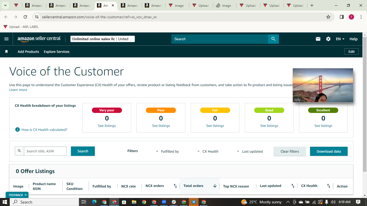The image size is (367, 206).
Task: Expand the Fulfilled by filter dropdown
Action: (167, 151)
